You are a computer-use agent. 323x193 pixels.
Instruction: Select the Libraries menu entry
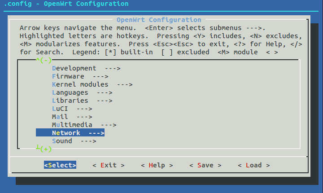pos(70,101)
